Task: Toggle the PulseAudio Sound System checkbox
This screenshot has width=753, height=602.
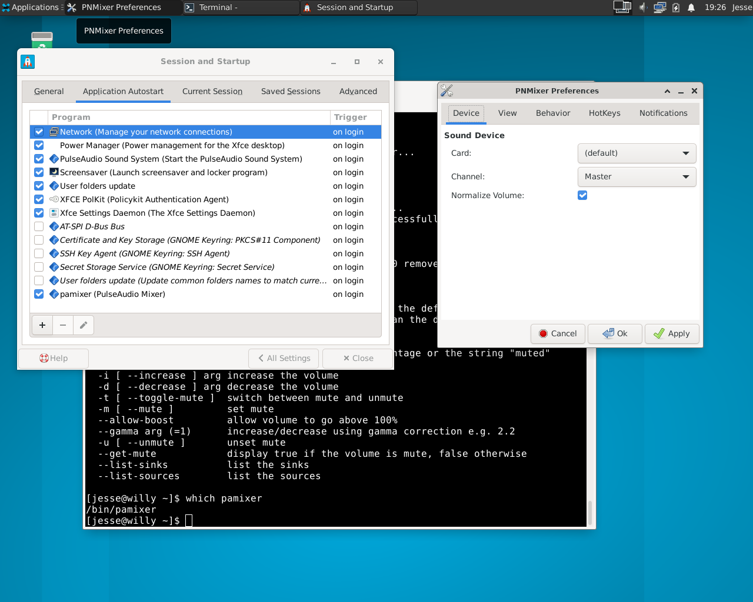Action: point(39,159)
